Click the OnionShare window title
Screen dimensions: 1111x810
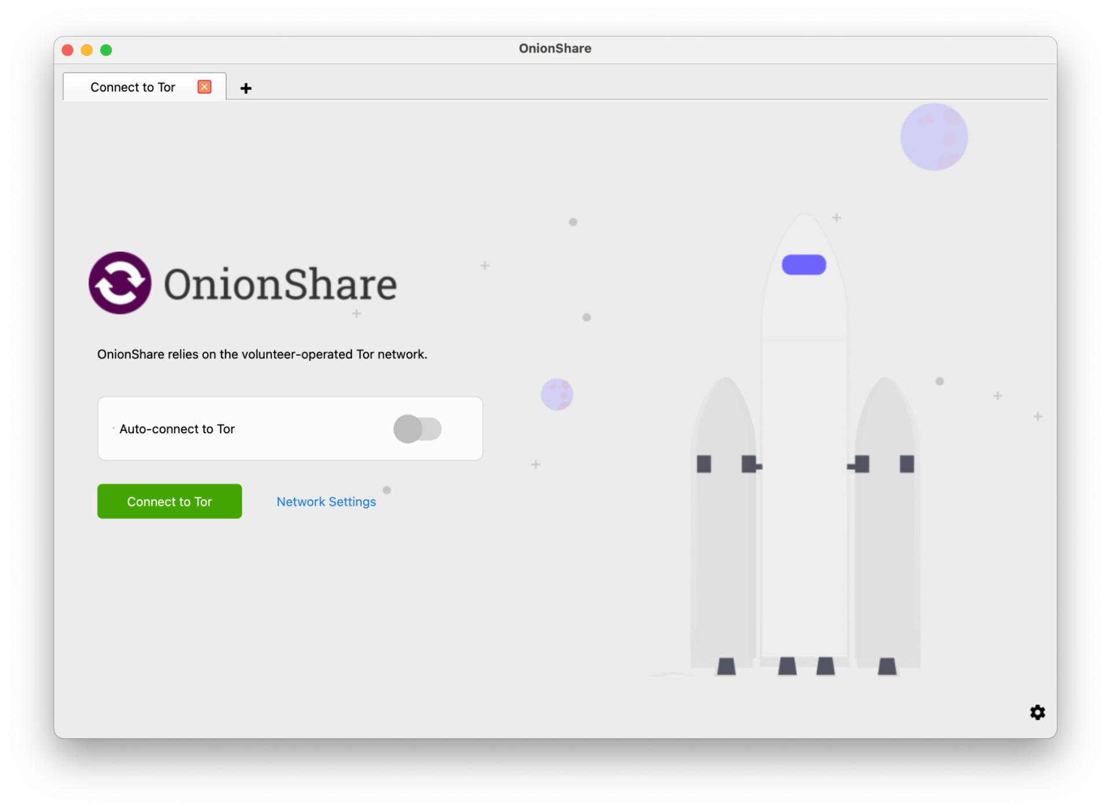tap(555, 49)
